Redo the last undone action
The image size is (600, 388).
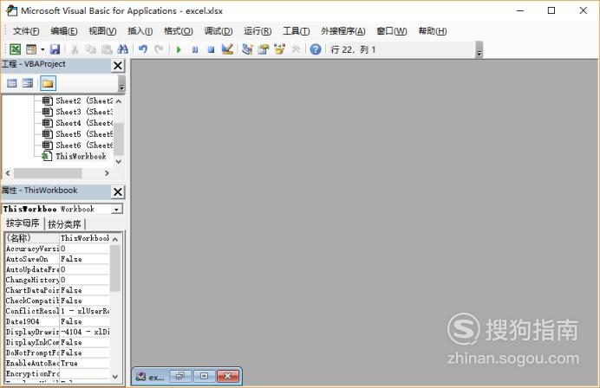click(x=159, y=49)
